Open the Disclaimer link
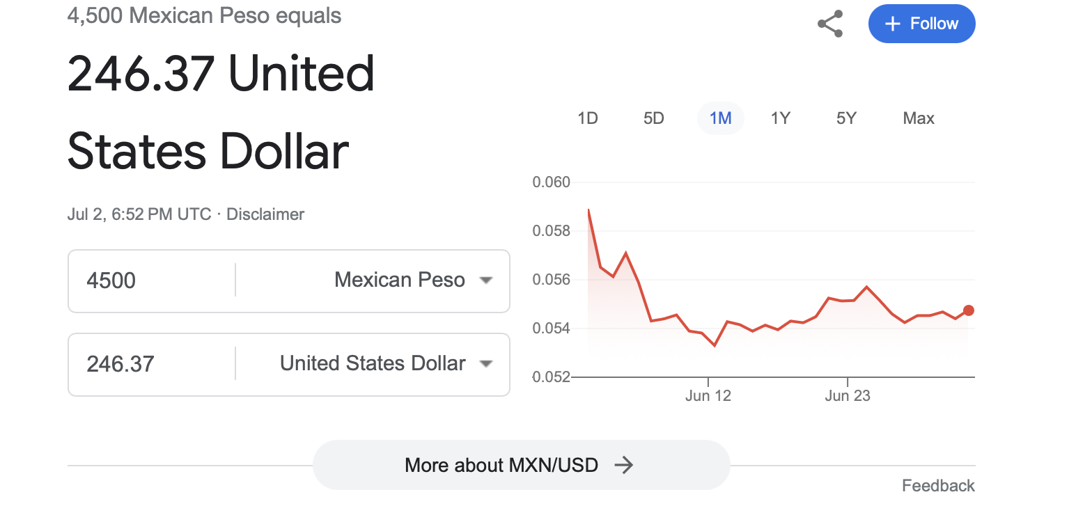 tap(265, 214)
